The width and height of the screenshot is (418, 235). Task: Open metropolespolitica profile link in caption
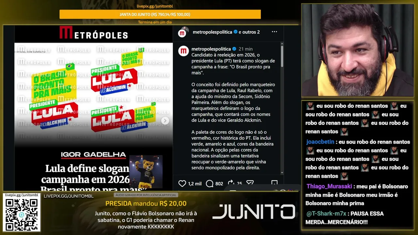[x=211, y=49]
